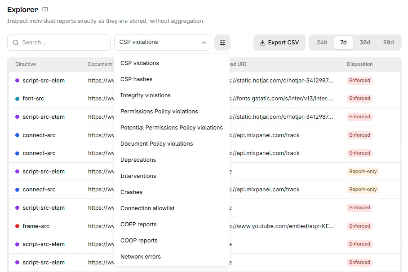Click the red dot next to frame-src

tap(18, 226)
